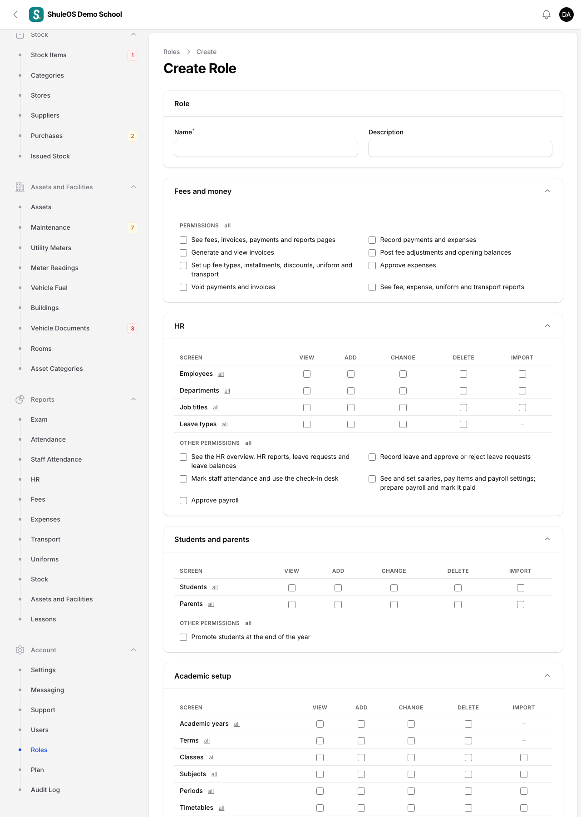Tick Delete checkbox for Job titles
Viewport: 581px width, 817px height.
coord(463,408)
